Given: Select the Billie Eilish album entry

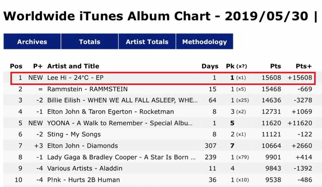Looking at the screenshot, I should [123, 100].
